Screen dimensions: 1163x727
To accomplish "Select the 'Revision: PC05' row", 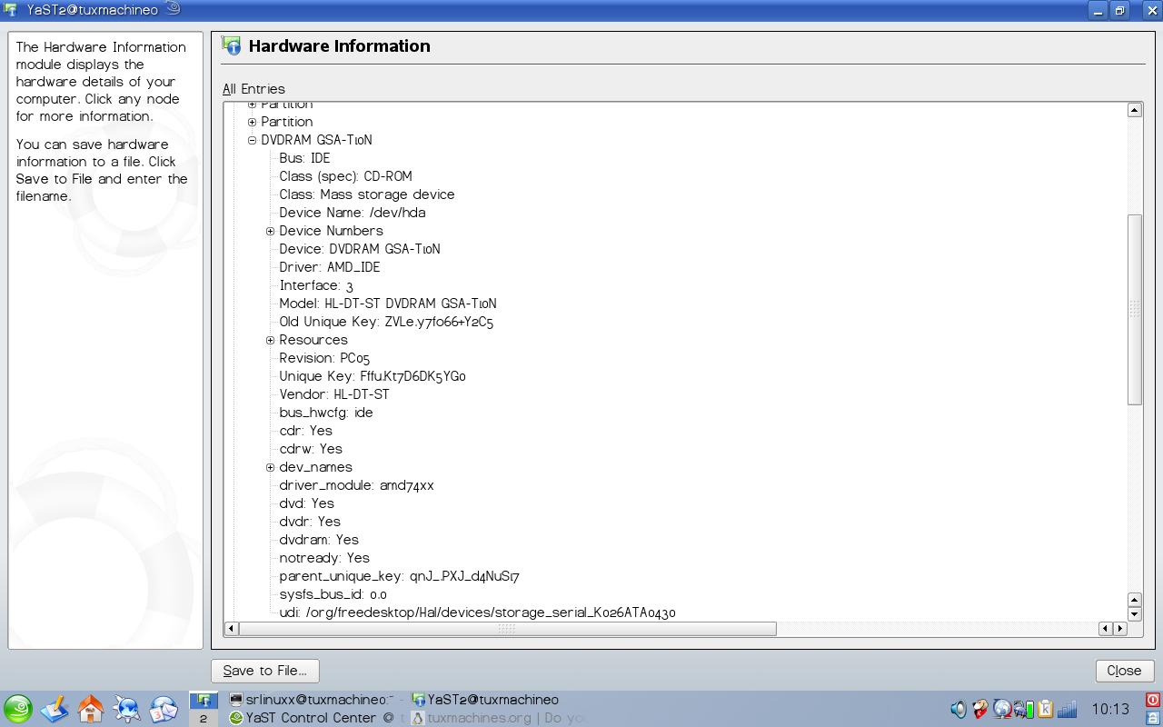I will point(323,358).
